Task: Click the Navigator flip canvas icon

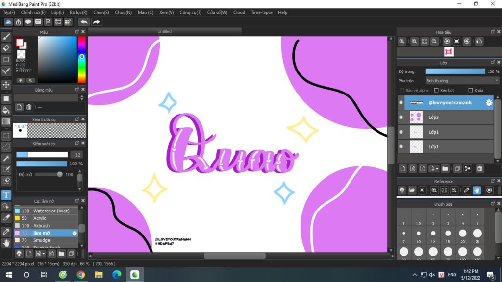Action: click(x=479, y=41)
